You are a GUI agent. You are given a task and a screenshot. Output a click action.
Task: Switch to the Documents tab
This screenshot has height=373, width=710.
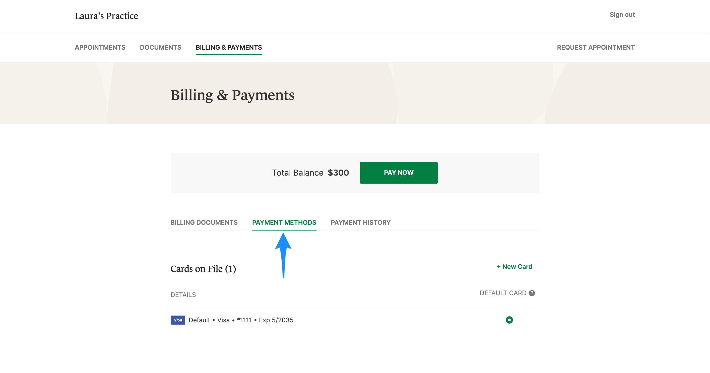pos(161,47)
